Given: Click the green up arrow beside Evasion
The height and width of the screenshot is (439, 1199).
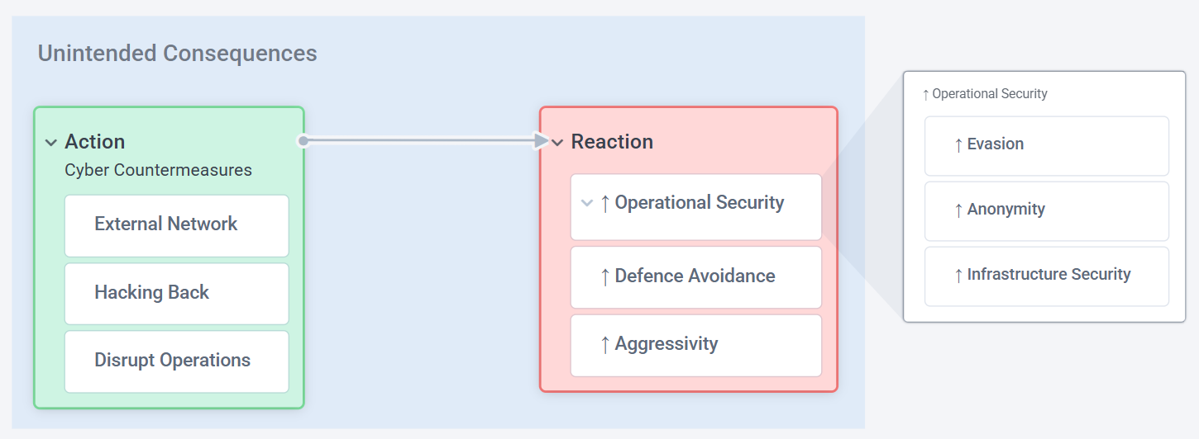Looking at the screenshot, I should [958, 145].
